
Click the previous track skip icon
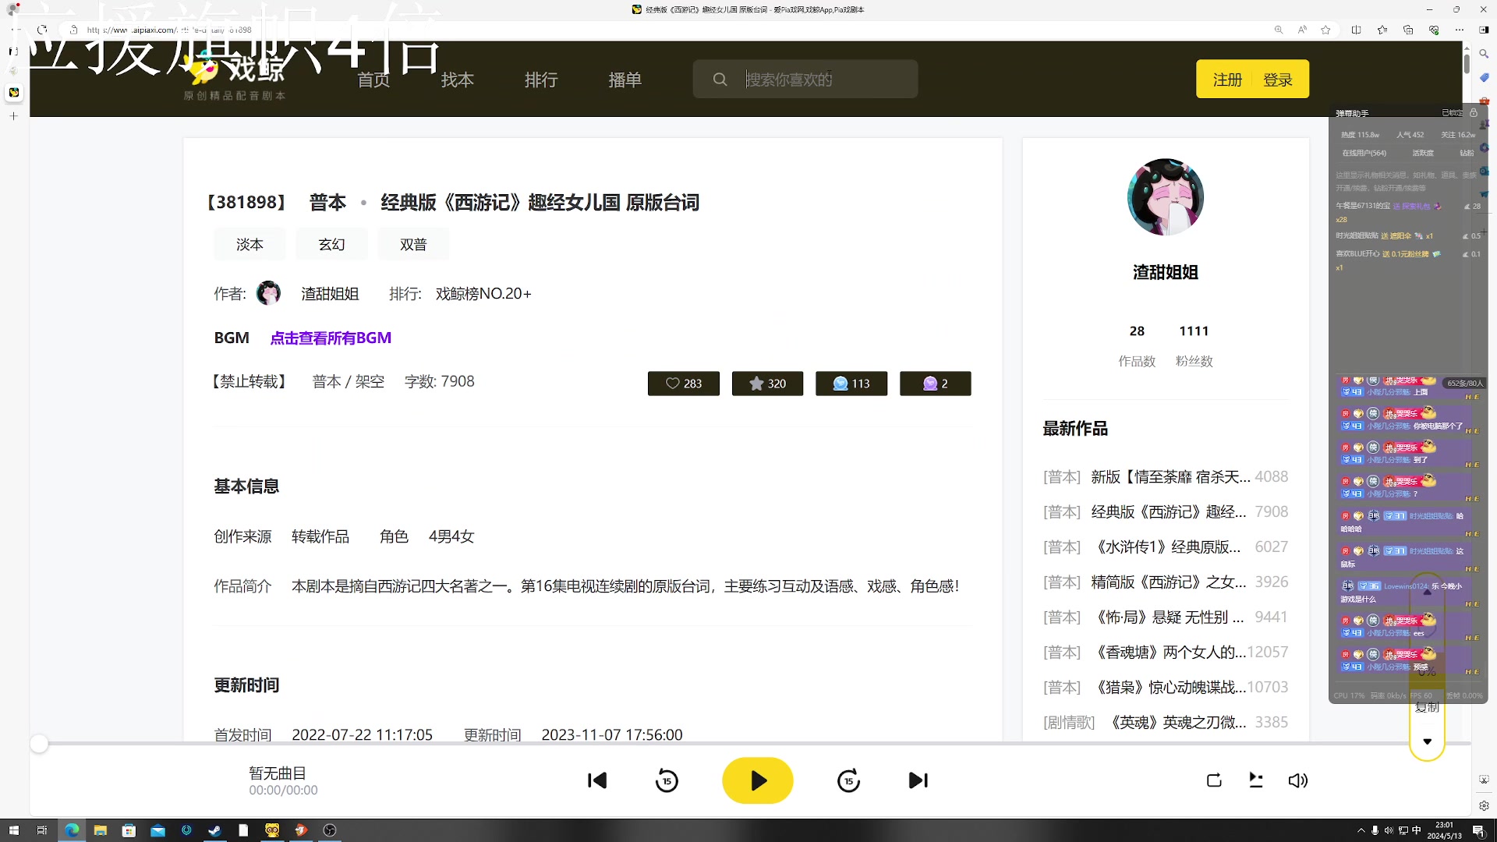click(x=596, y=780)
